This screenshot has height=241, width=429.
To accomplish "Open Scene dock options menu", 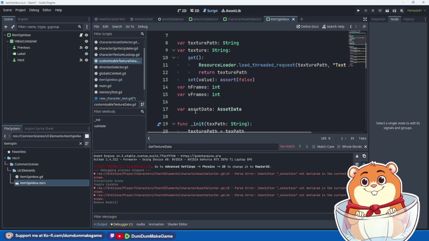I will [89, 19].
